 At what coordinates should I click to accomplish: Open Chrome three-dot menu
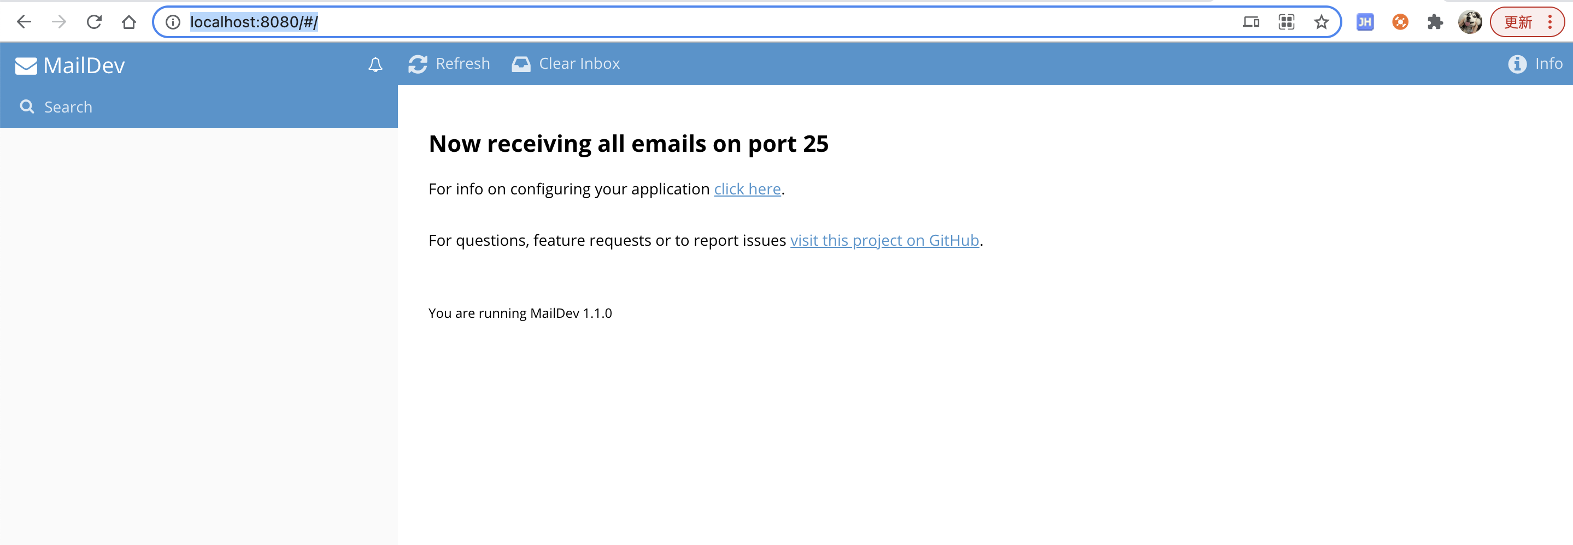pyautogui.click(x=1550, y=22)
